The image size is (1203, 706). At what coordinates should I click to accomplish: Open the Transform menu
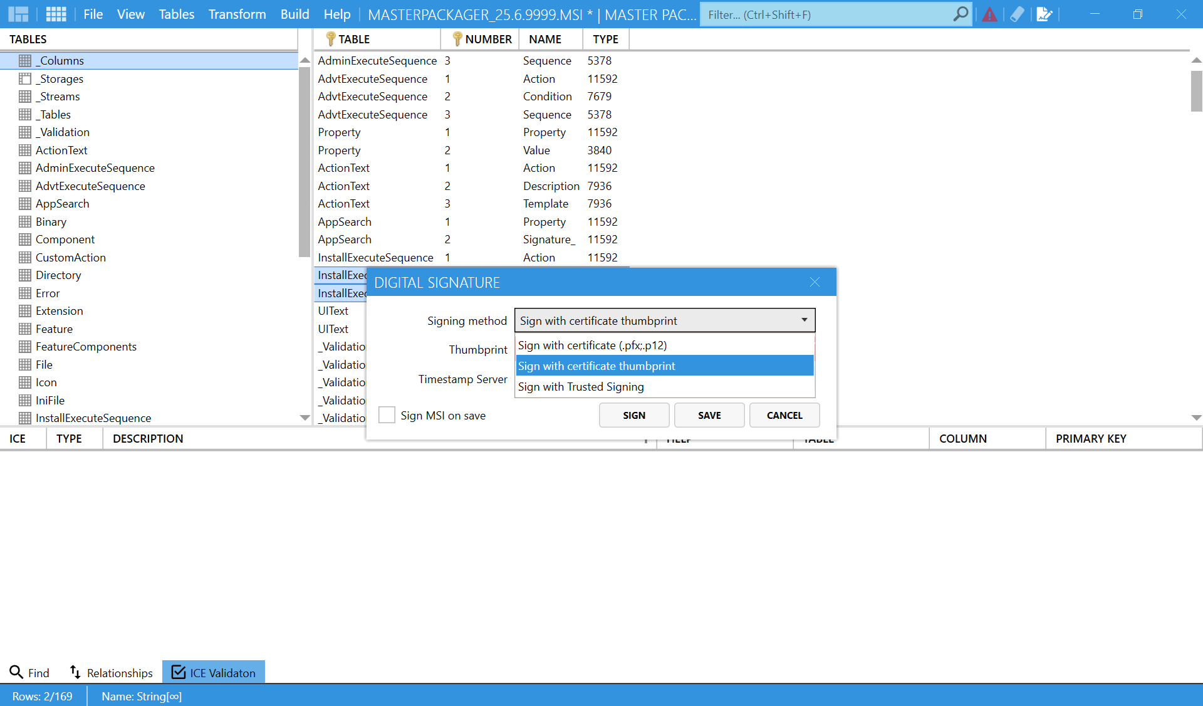coord(237,14)
